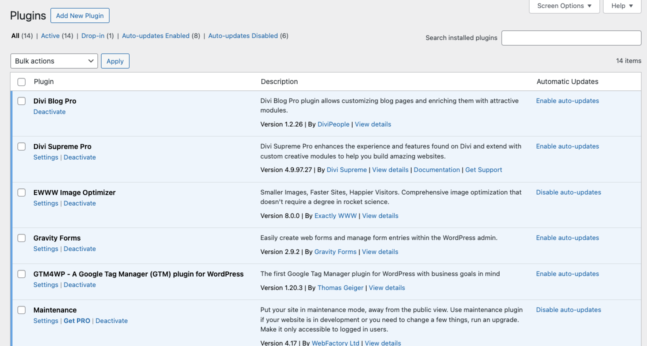Click the Add New Plugin button

(x=80, y=15)
